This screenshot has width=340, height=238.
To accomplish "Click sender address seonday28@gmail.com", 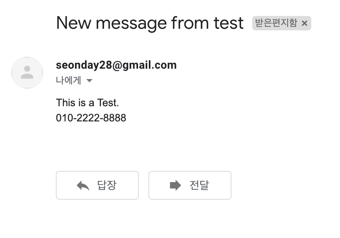I will 116,65.
